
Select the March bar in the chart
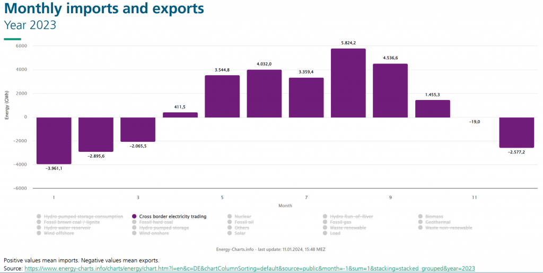click(x=138, y=130)
